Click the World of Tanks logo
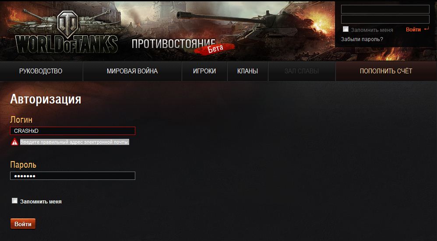The image size is (437, 241). (x=67, y=33)
